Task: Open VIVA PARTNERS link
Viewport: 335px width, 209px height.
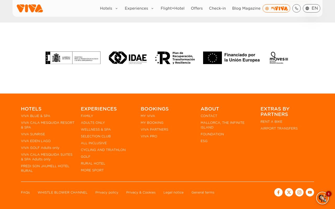Action: pos(154,130)
